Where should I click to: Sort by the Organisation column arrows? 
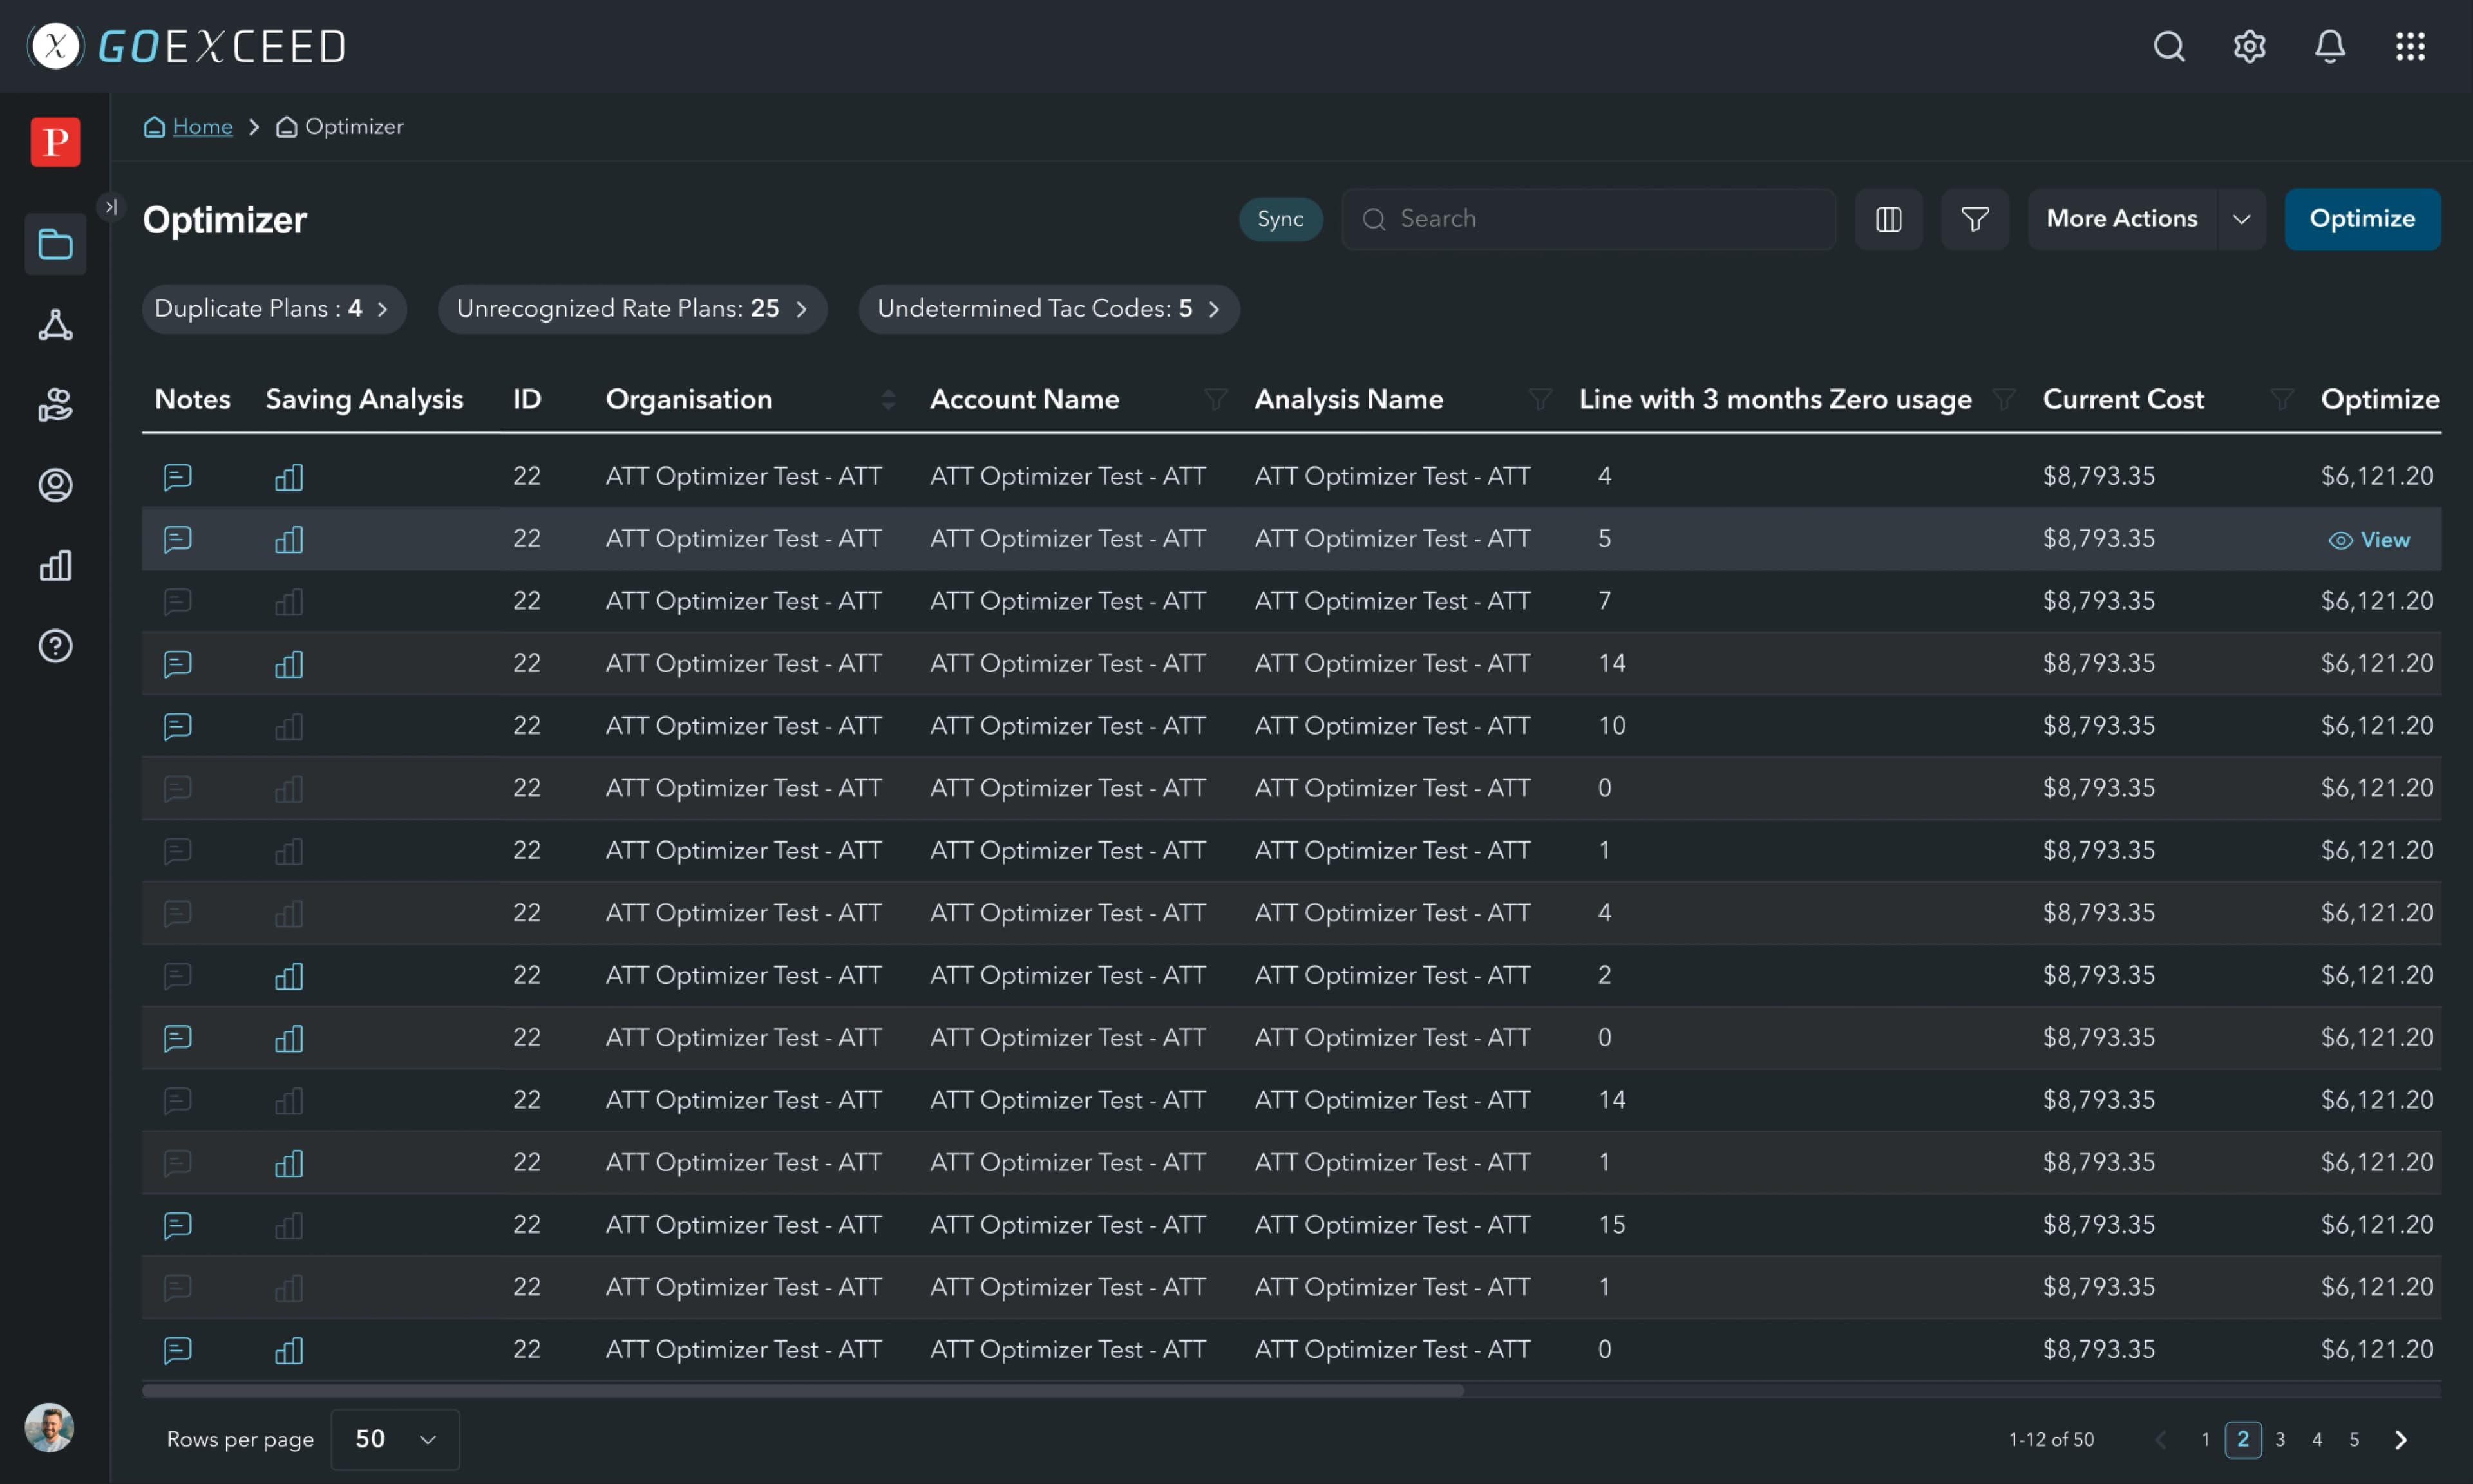point(888,400)
